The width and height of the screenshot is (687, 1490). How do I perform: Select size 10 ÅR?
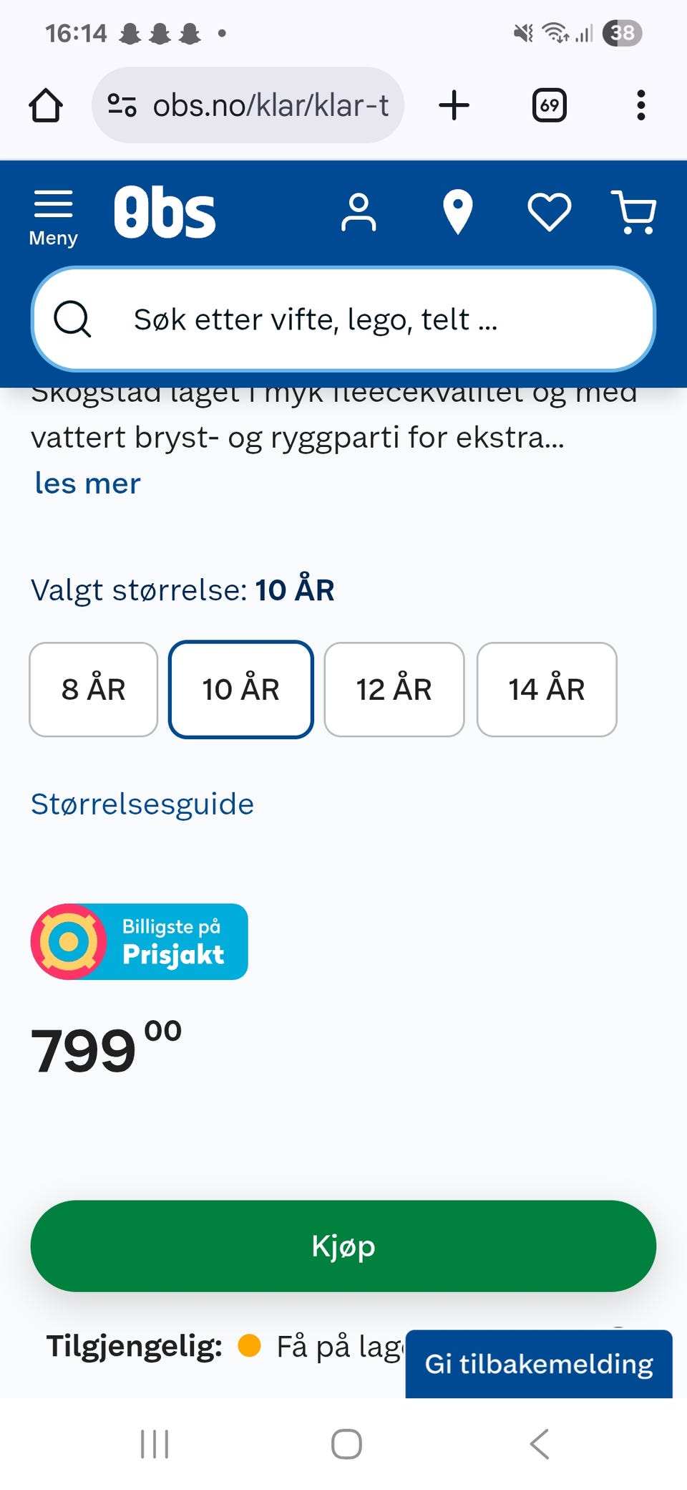[x=241, y=689]
